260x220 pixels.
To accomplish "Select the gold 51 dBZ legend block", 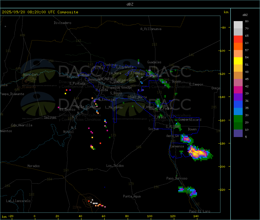I will click(238, 68).
